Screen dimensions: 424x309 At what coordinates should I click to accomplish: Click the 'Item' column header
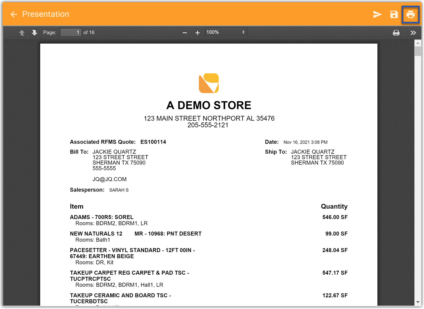pyautogui.click(x=77, y=207)
